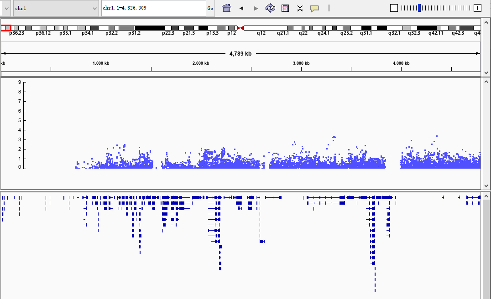Image resolution: width=491 pixels, height=299 pixels.
Task: Click the 3,000 kb ruler label
Action: pos(301,63)
